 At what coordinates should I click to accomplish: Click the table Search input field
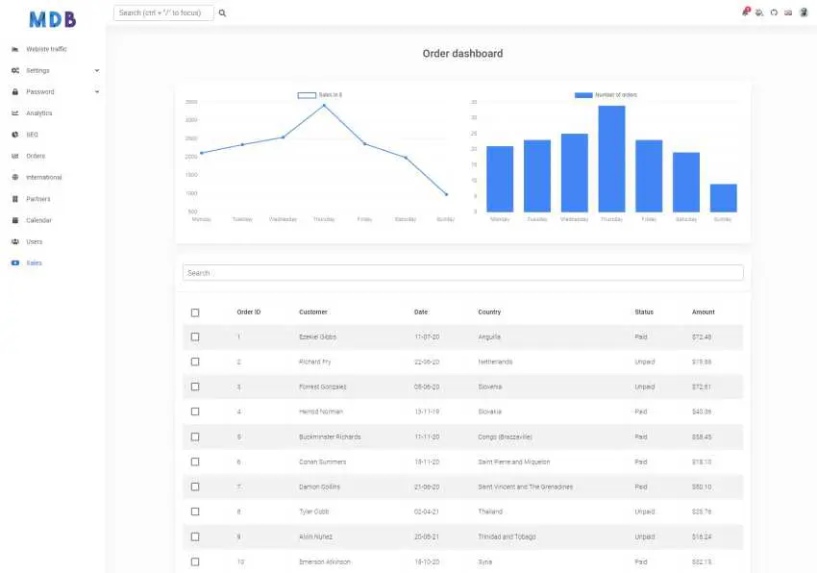pyautogui.click(x=463, y=272)
